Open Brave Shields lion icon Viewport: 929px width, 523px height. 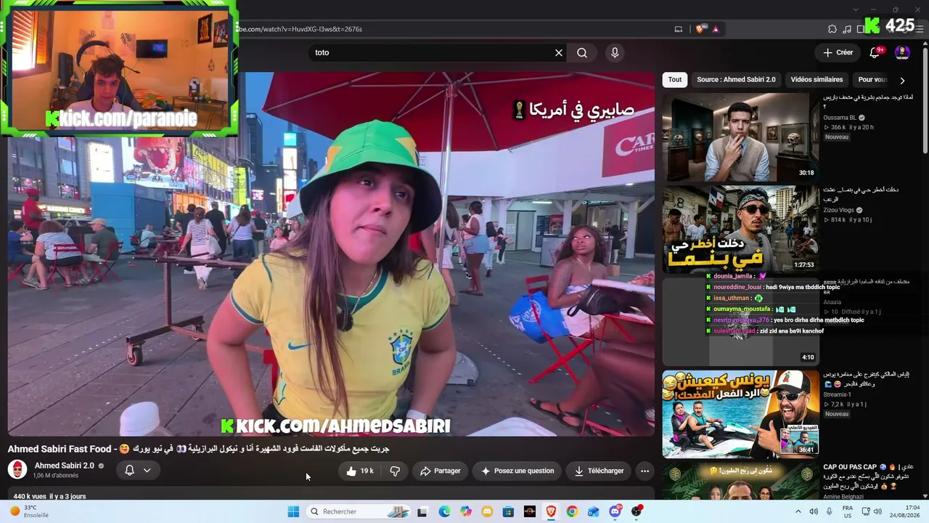[x=700, y=29]
